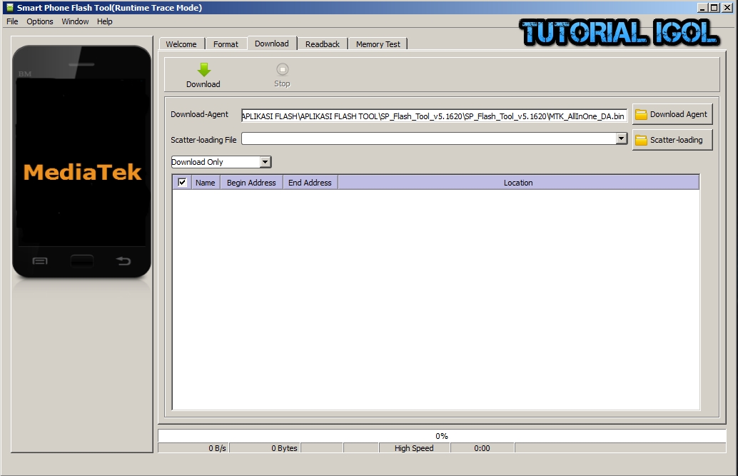Viewport: 738px width, 476px height.
Task: Click the Download-Agent path field
Action: tap(434, 116)
